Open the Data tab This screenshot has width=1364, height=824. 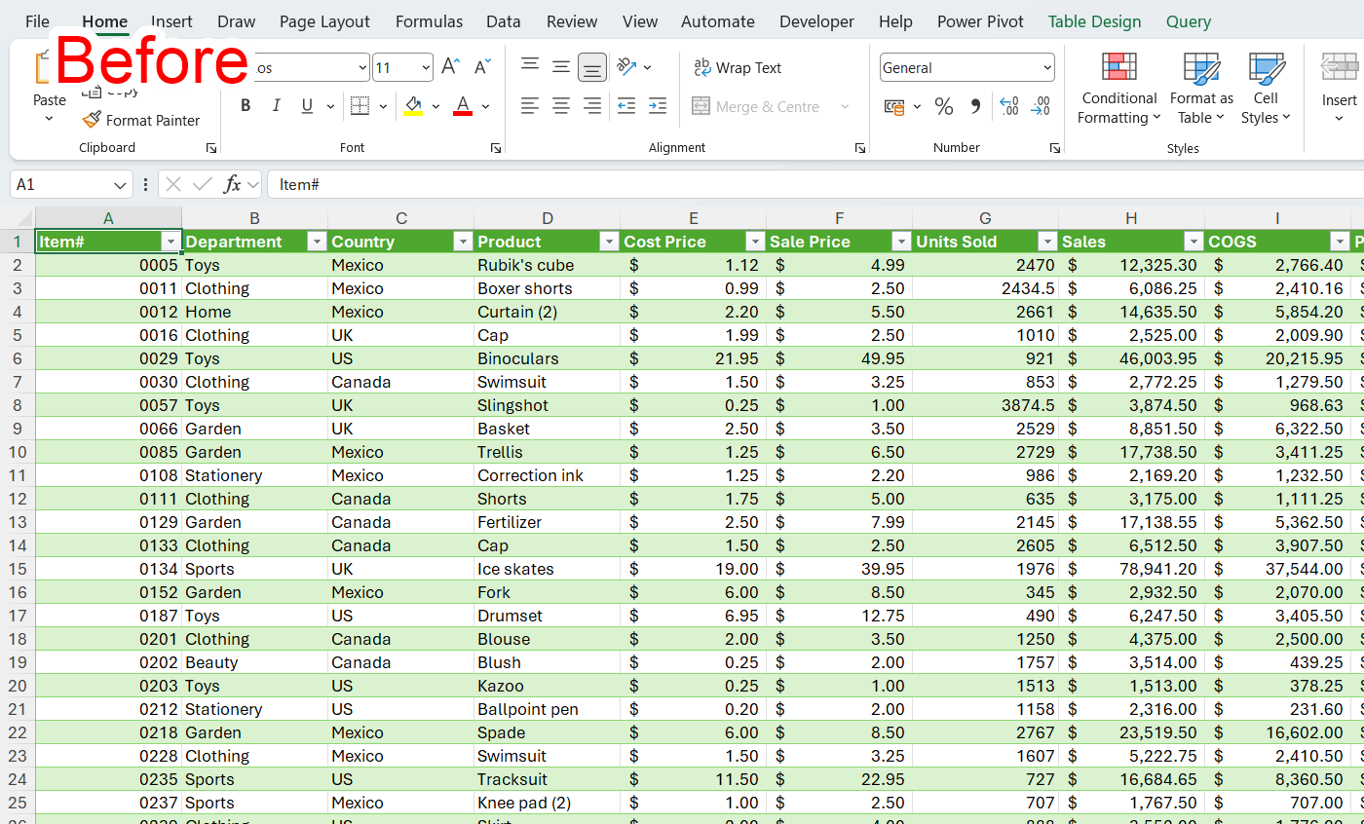point(503,21)
